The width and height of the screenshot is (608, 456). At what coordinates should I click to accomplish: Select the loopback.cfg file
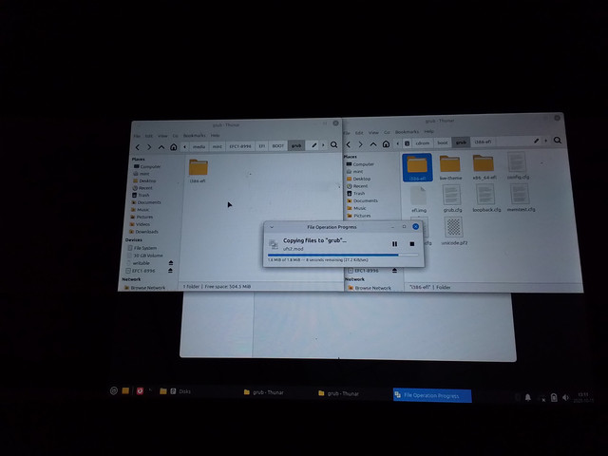tap(486, 199)
